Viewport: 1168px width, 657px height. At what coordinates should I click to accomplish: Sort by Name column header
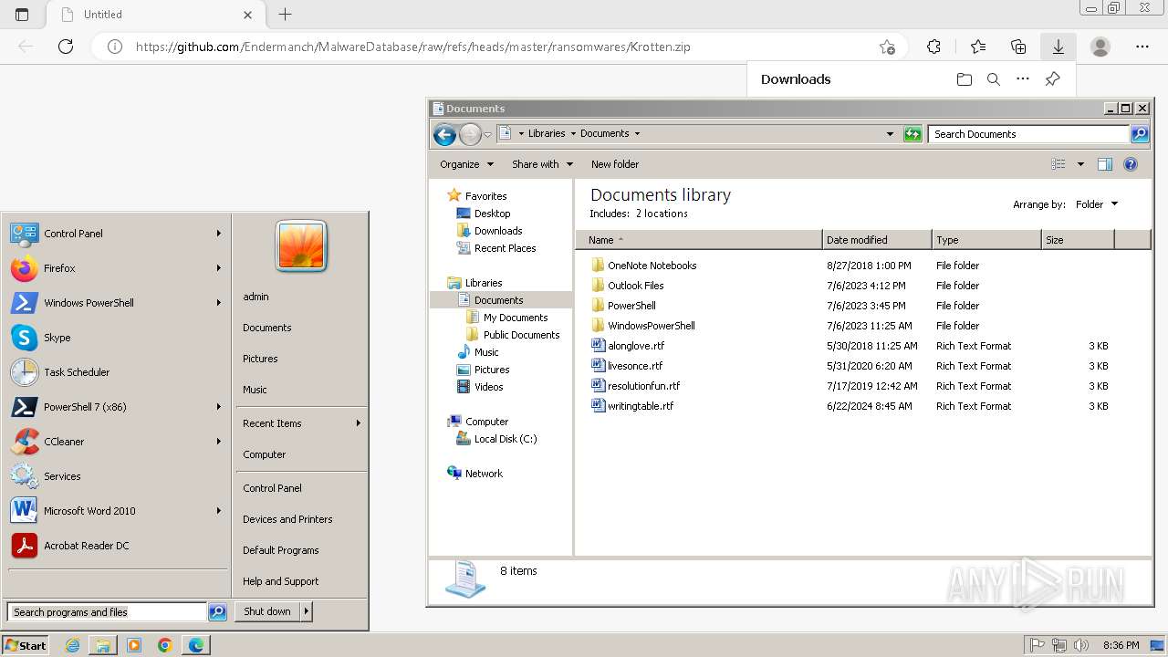pyautogui.click(x=699, y=240)
